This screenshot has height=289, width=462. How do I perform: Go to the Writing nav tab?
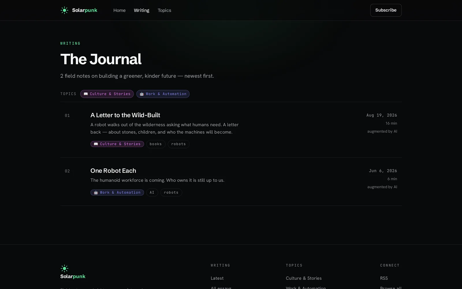(141, 10)
